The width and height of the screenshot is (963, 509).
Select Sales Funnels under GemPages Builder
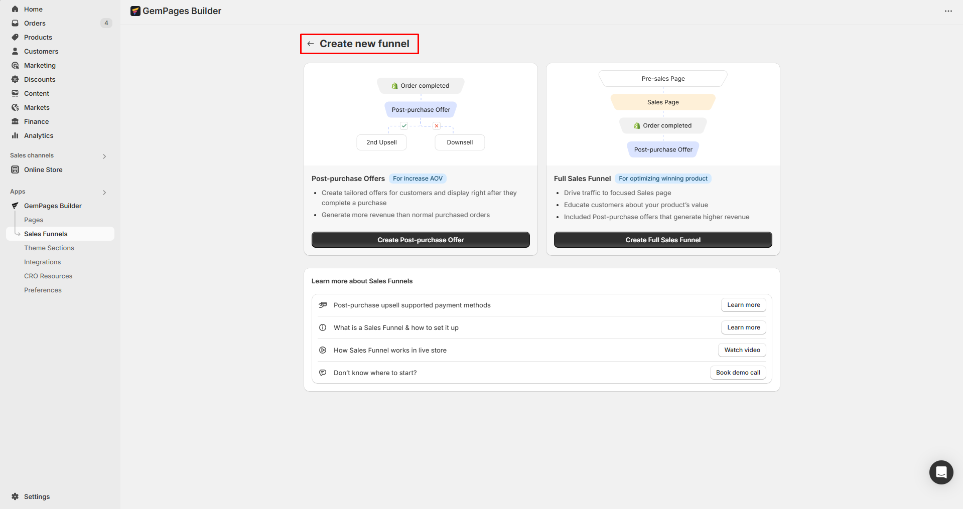pos(60,234)
